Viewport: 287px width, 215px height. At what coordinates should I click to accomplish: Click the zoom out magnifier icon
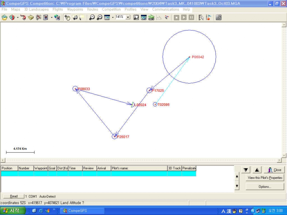coord(92,17)
